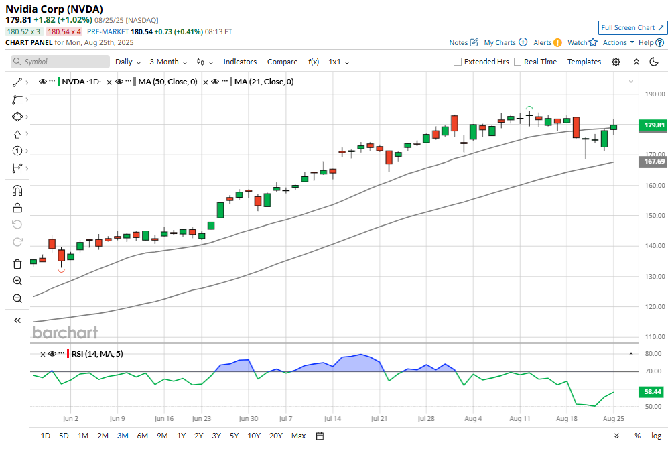Viewport: 672px width, 451px height.
Task: Collapse the RSI pane arrow
Action: pyautogui.click(x=631, y=354)
